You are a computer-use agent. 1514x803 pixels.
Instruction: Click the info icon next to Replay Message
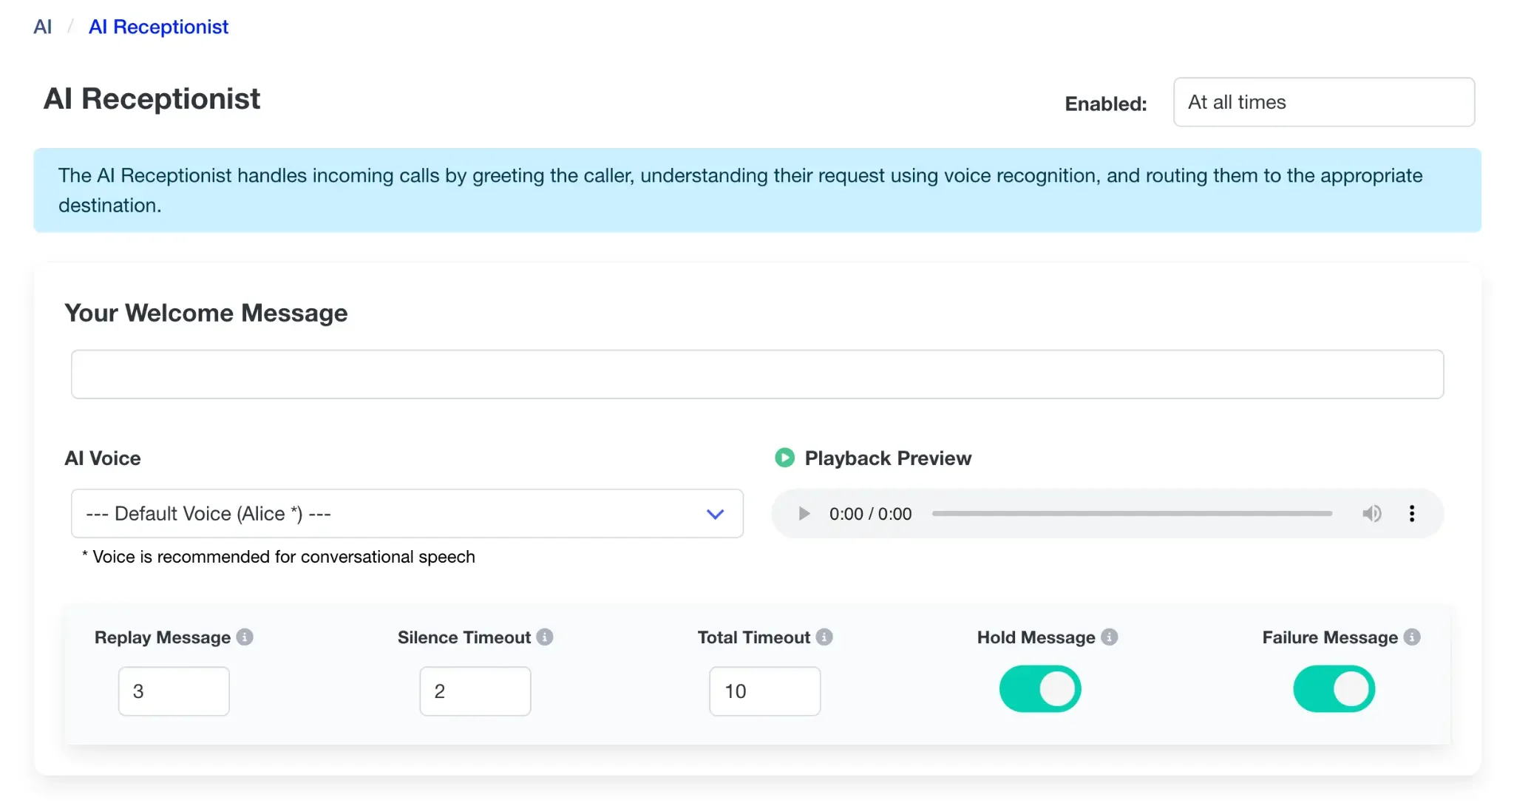[245, 637]
